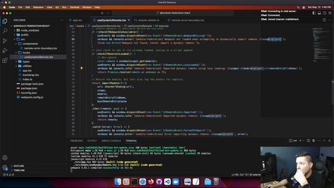
Task: Click the lightbulb code action on line 73
Action: [x=81, y=68]
